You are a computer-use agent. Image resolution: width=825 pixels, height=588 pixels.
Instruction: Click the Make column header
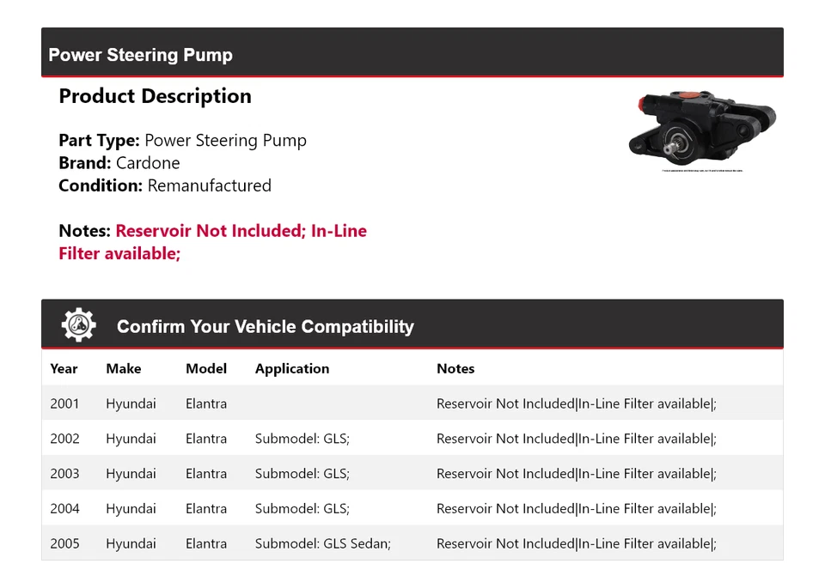(x=124, y=369)
